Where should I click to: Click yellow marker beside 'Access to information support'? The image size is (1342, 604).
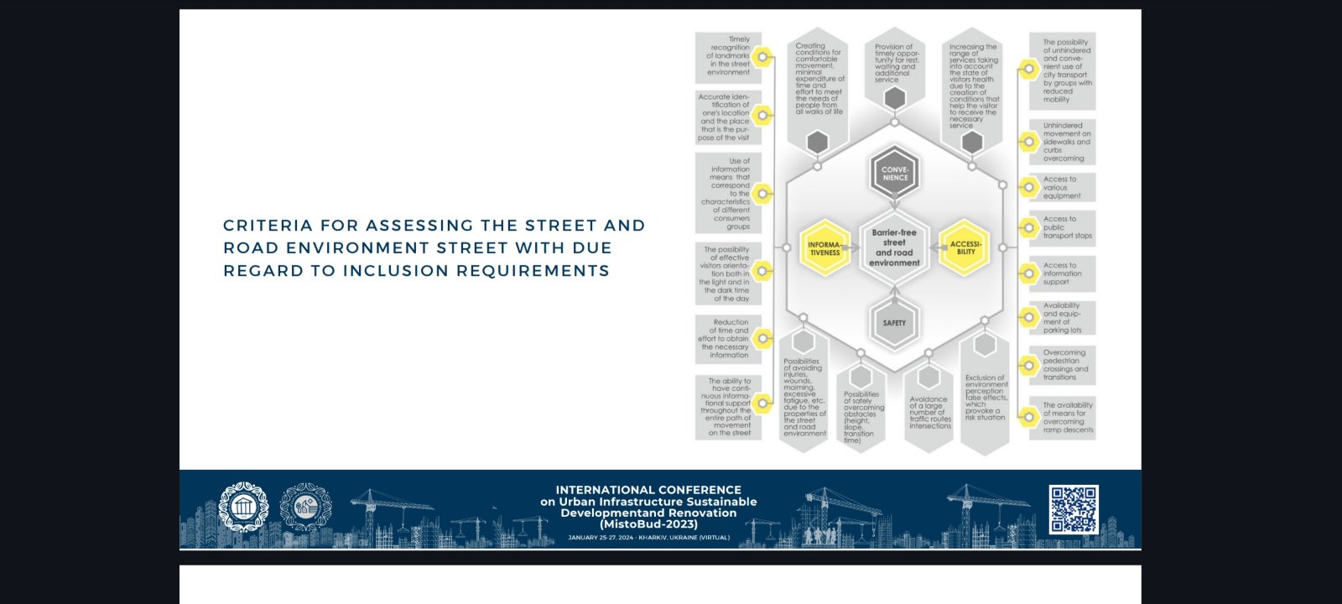click(x=1029, y=273)
